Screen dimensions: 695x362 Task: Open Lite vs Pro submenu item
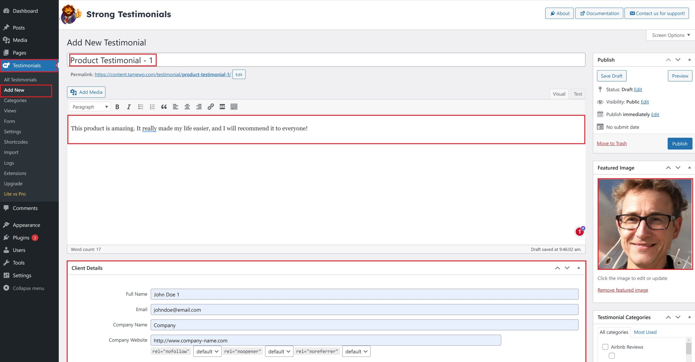pyautogui.click(x=15, y=194)
